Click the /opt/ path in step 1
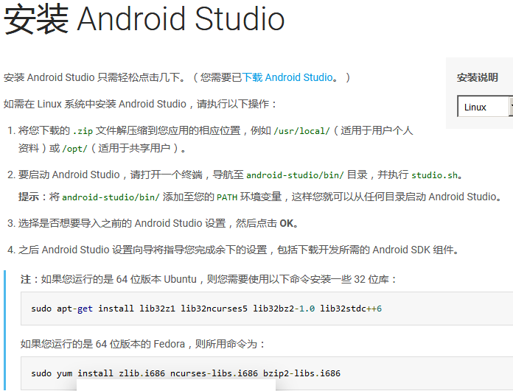513x391 pixels. point(74,149)
